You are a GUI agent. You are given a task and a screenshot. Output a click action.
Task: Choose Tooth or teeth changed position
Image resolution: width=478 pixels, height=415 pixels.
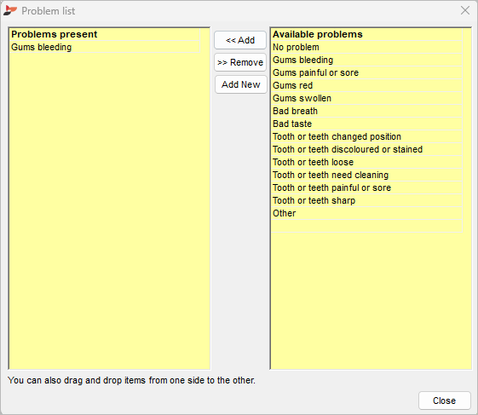pyautogui.click(x=366, y=136)
